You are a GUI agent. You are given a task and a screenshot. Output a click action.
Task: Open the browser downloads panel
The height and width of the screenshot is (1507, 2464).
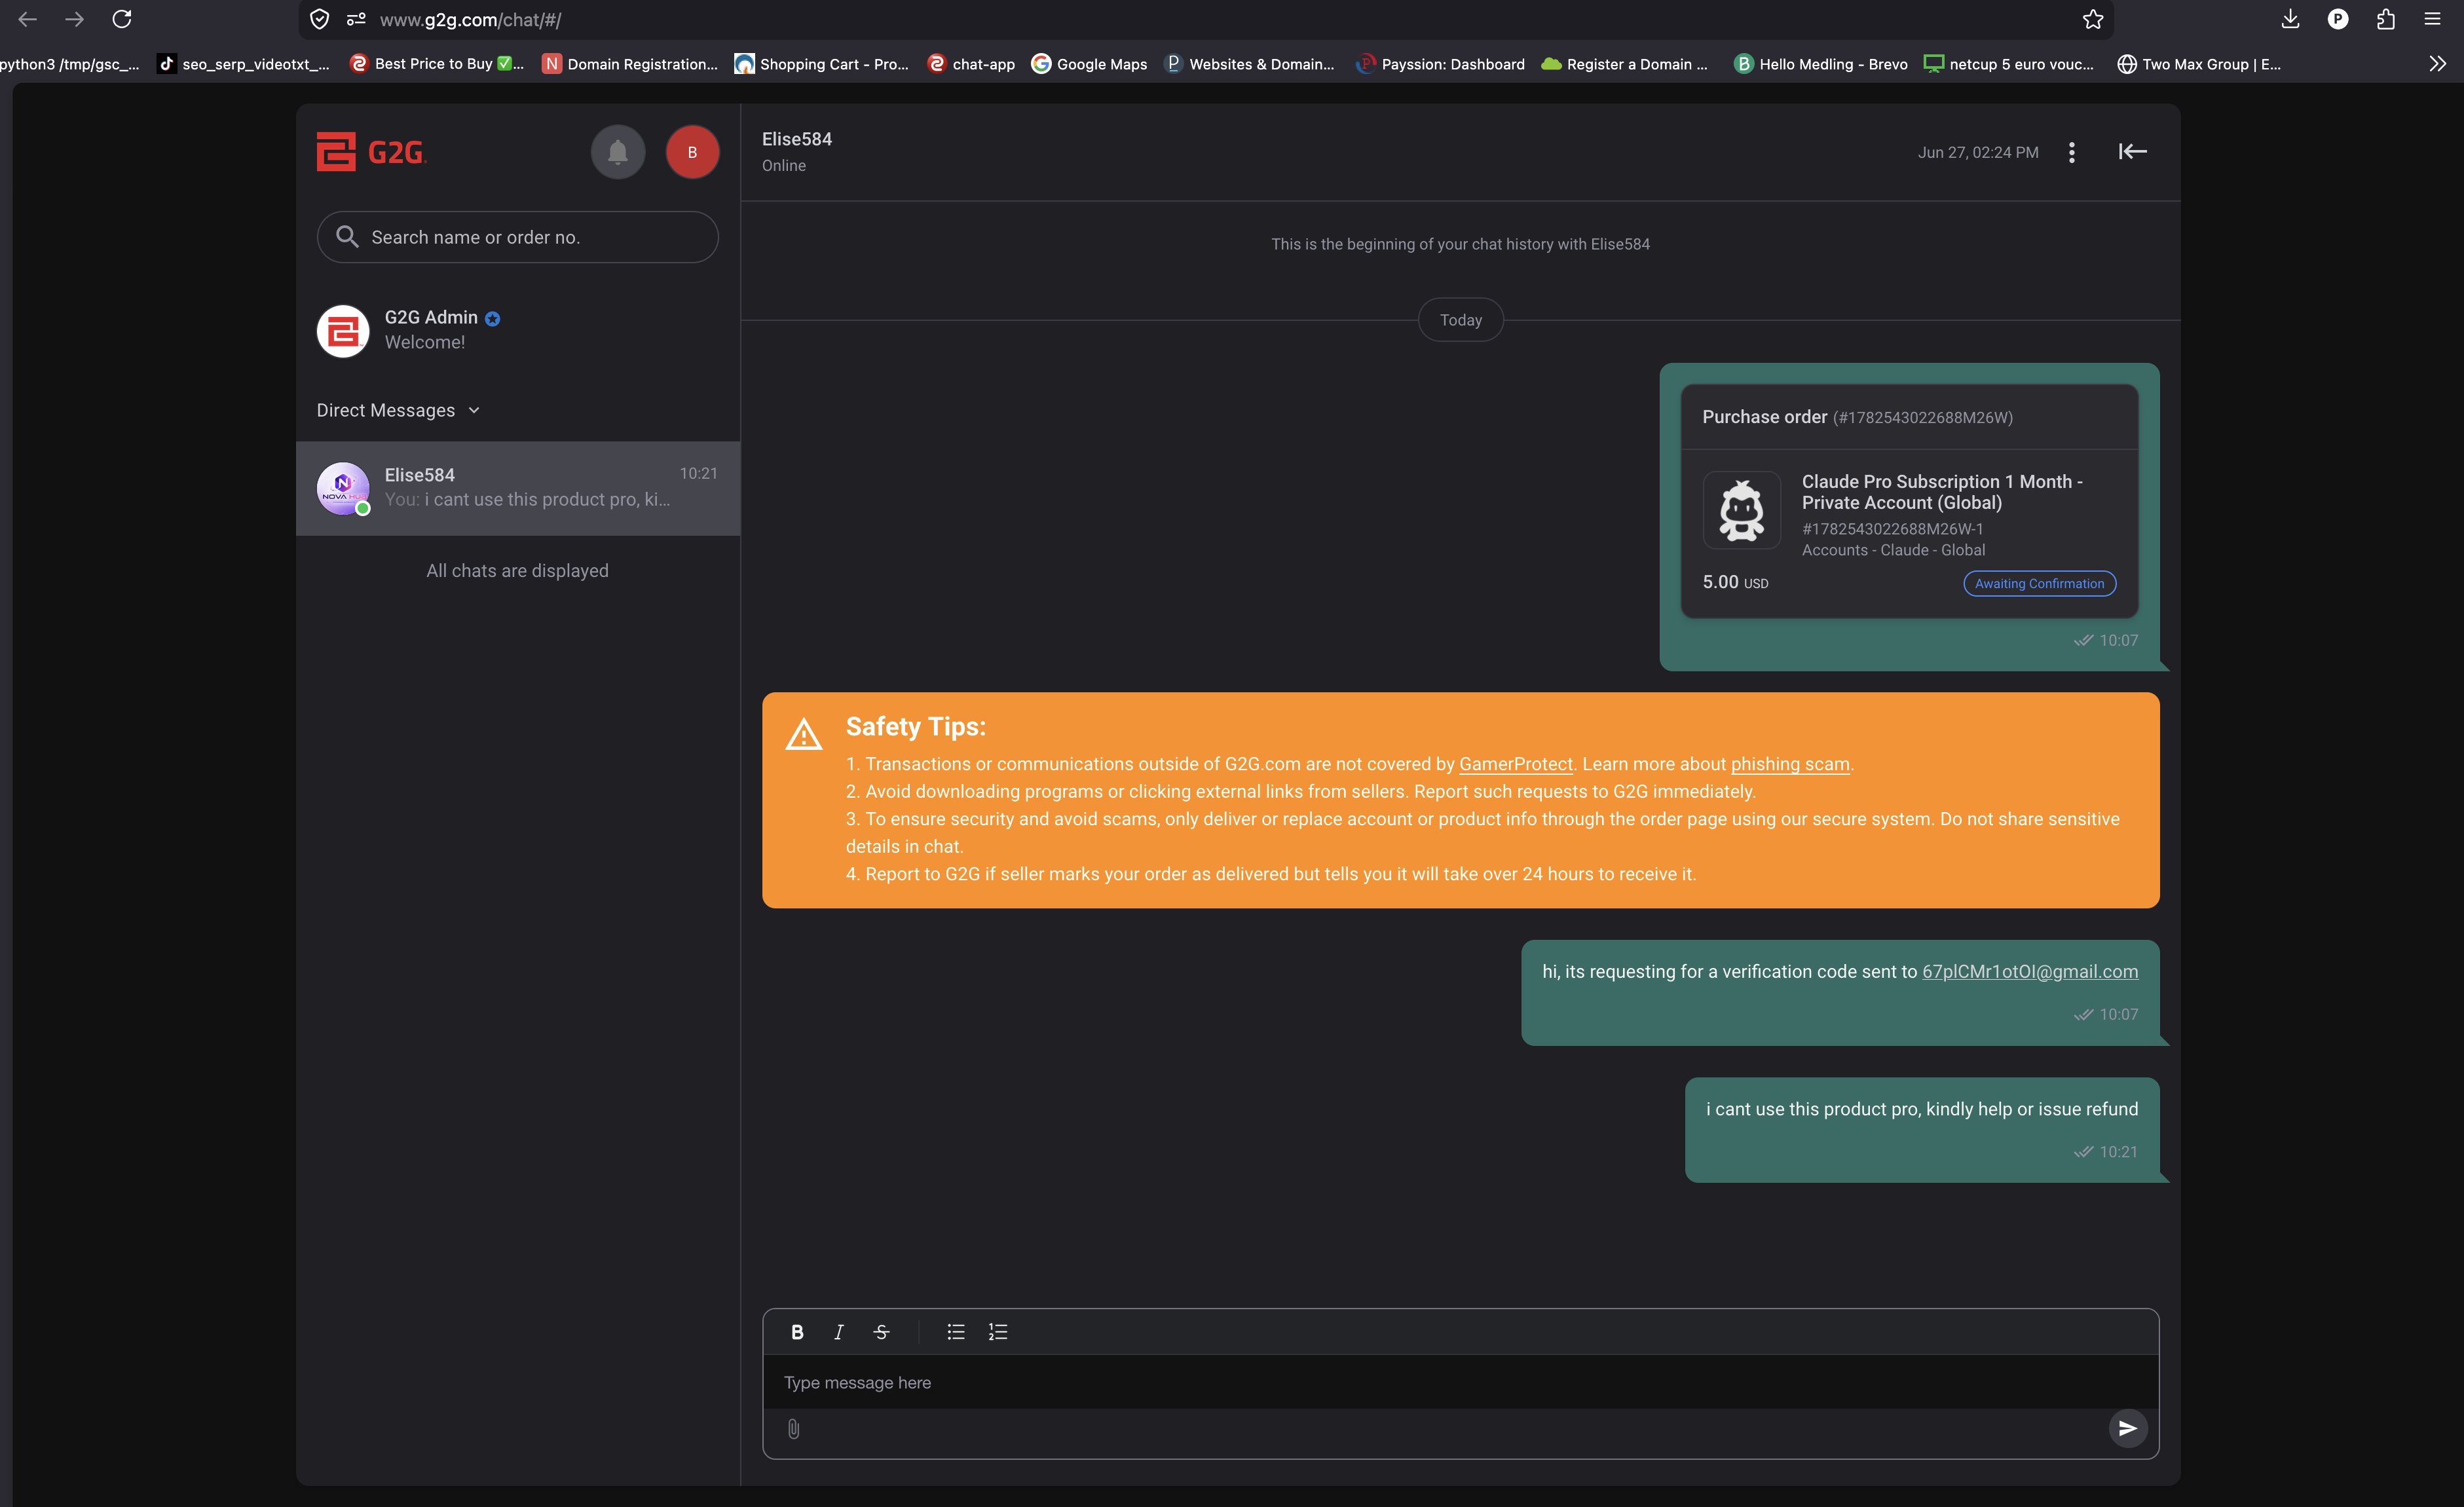pos(2290,19)
